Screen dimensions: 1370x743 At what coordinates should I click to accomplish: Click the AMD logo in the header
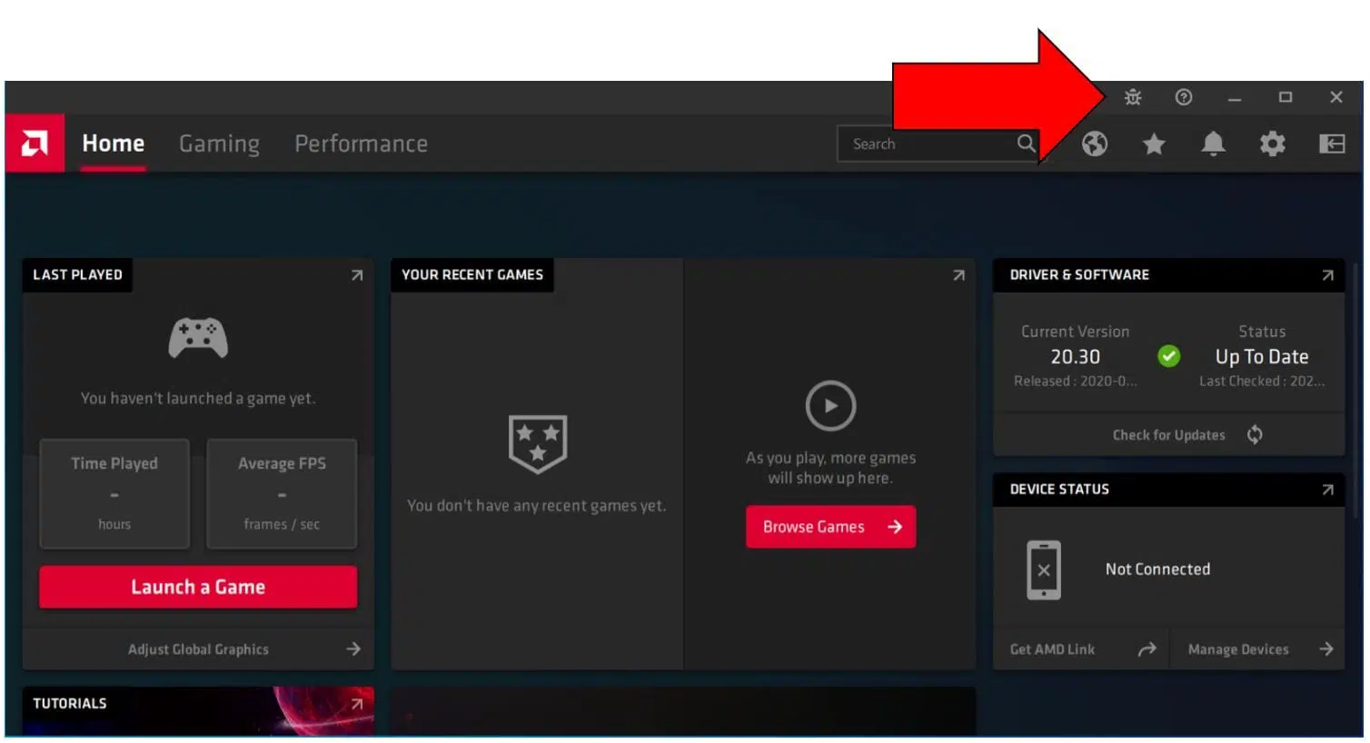[x=35, y=144]
